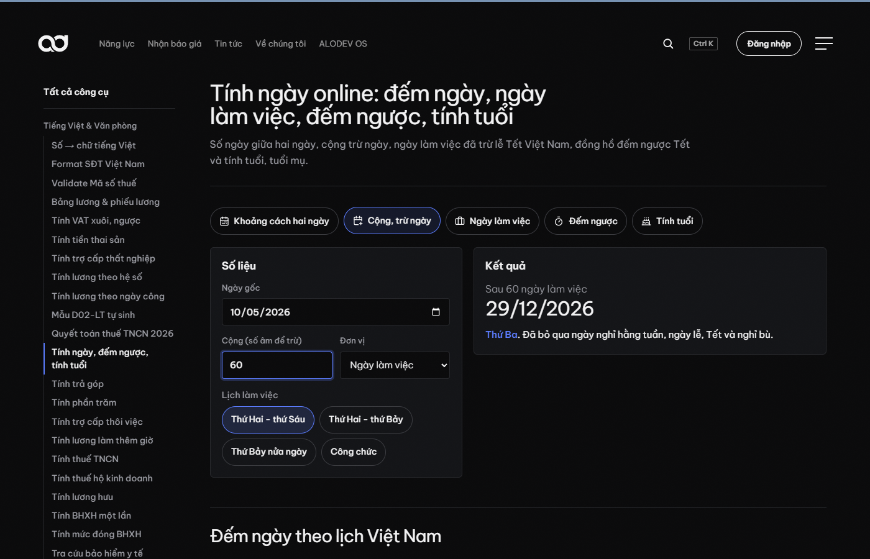Image resolution: width=870 pixels, height=559 pixels.
Task: Open Năng lực in top navigation
Action: [x=117, y=43]
